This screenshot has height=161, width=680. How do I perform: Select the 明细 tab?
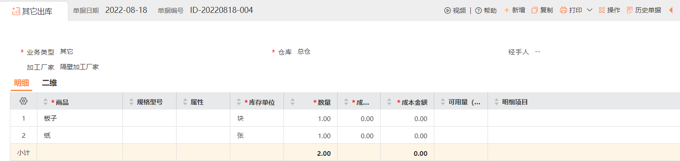tap(21, 83)
